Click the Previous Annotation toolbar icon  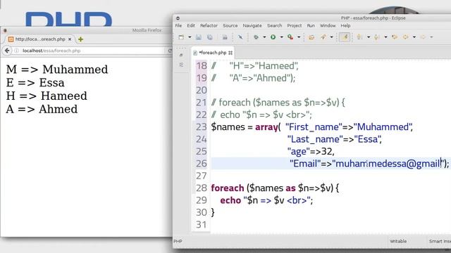coord(377,37)
